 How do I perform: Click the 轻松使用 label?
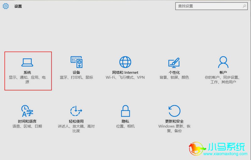coord(76,121)
